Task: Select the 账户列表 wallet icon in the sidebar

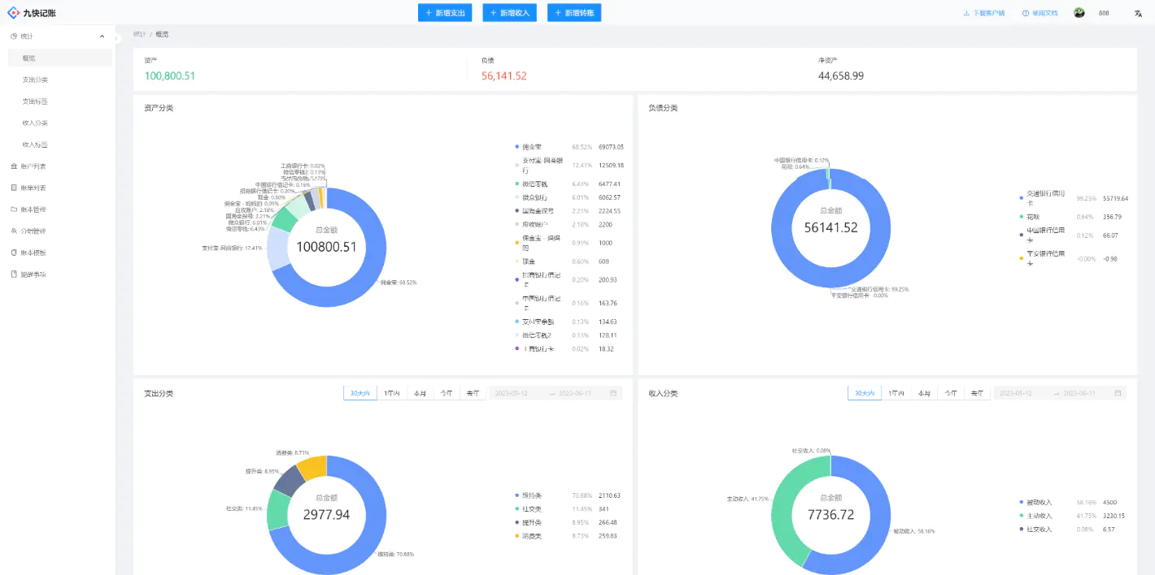Action: 14,167
